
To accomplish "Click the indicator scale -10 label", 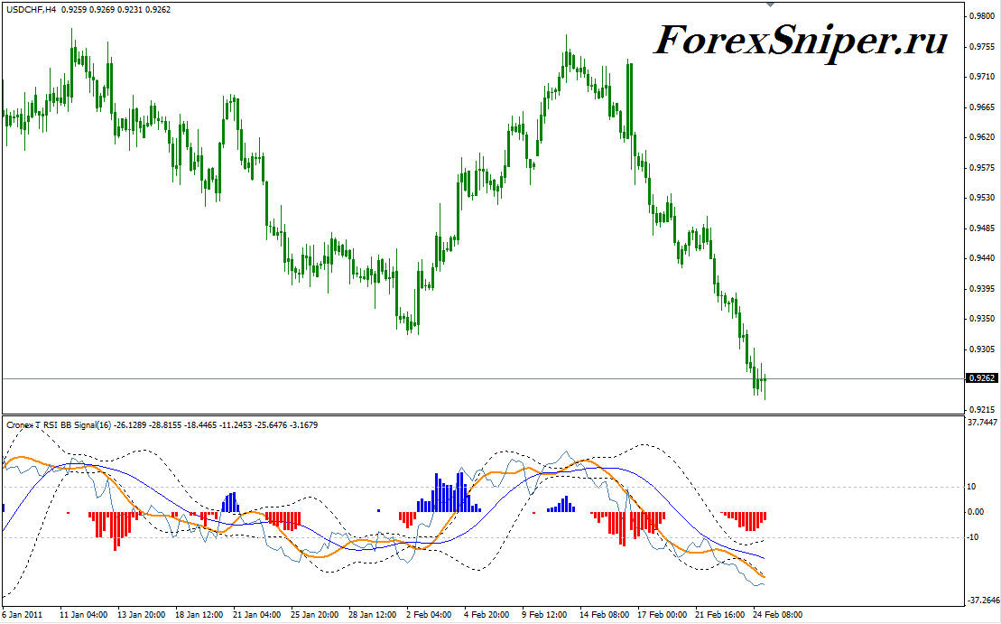I will [973, 537].
